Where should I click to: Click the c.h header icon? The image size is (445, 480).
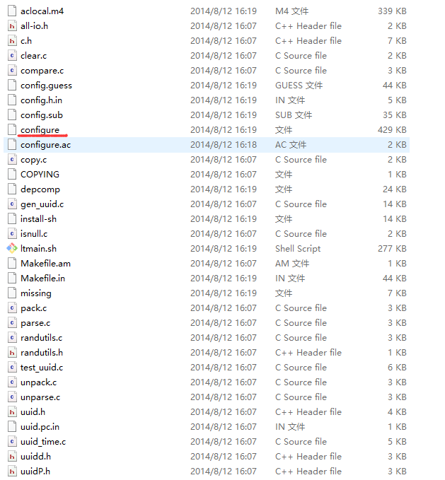pyautogui.click(x=12, y=41)
